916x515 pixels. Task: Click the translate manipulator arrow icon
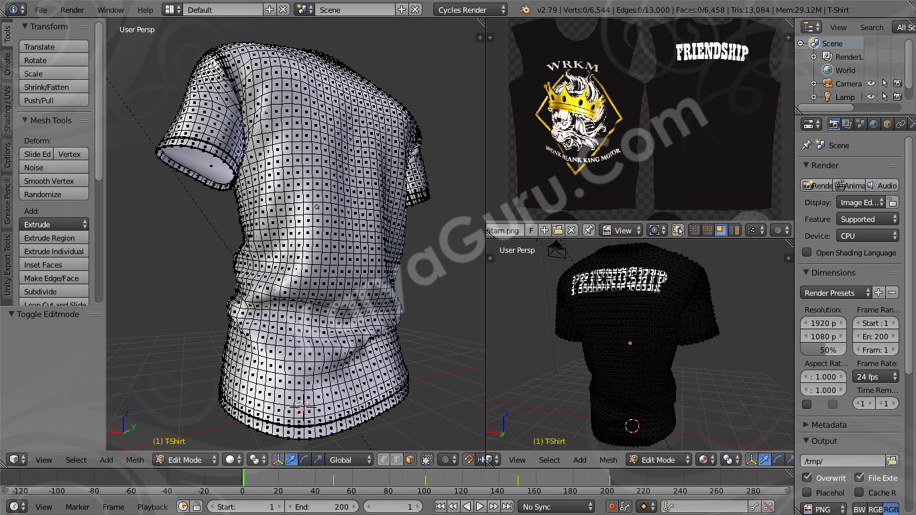292,459
